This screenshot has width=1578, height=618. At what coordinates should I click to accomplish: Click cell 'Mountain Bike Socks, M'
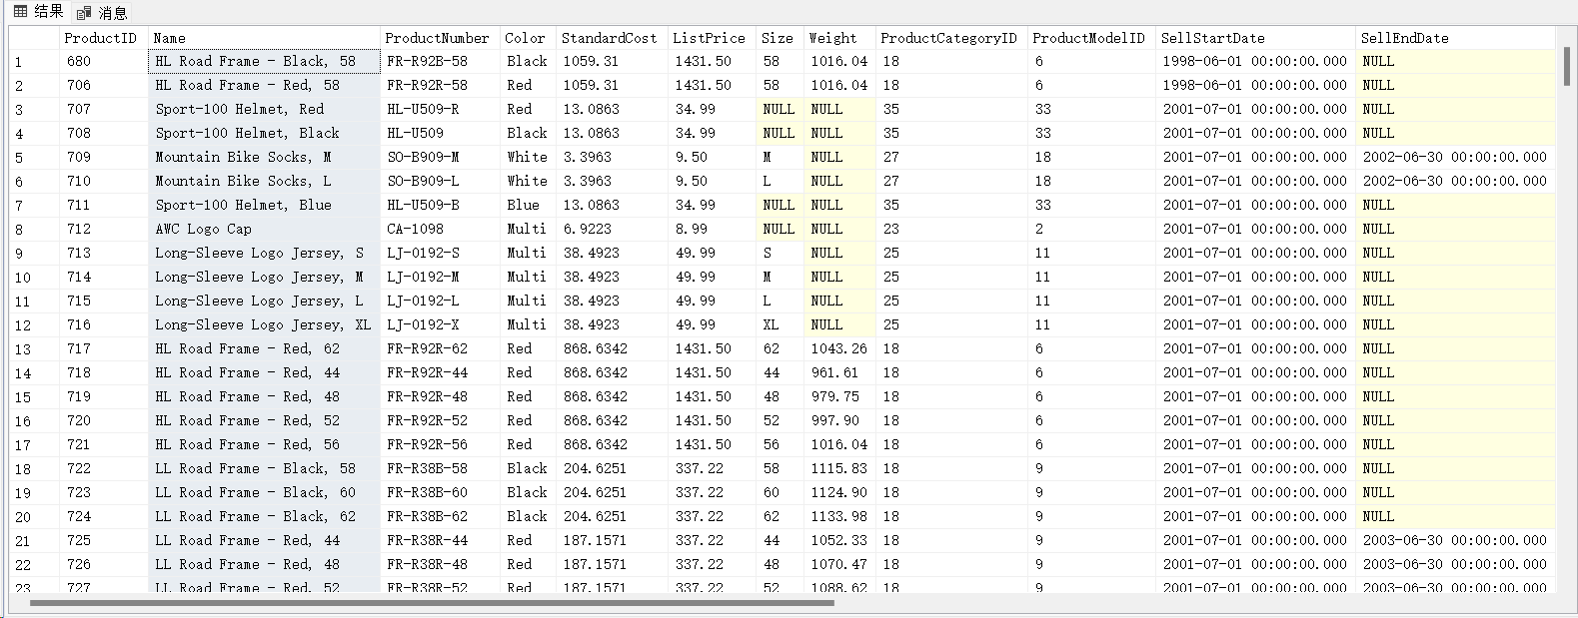click(x=264, y=157)
